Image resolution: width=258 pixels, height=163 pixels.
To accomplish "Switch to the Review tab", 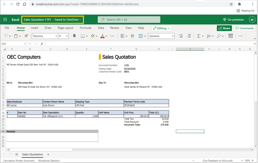I will pyautogui.click(x=115, y=28).
